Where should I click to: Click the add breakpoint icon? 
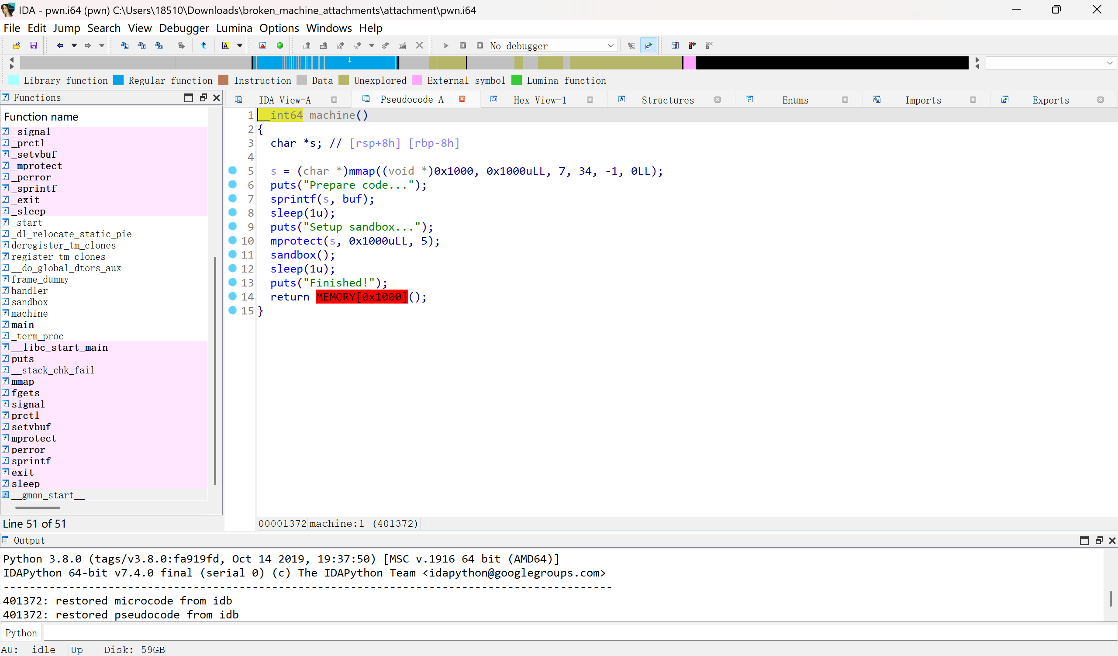pos(692,45)
